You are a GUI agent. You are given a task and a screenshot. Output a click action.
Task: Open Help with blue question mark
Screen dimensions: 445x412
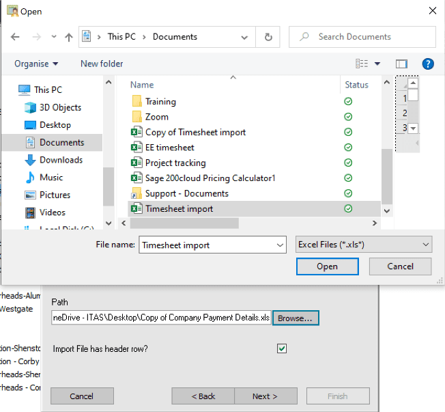click(428, 64)
